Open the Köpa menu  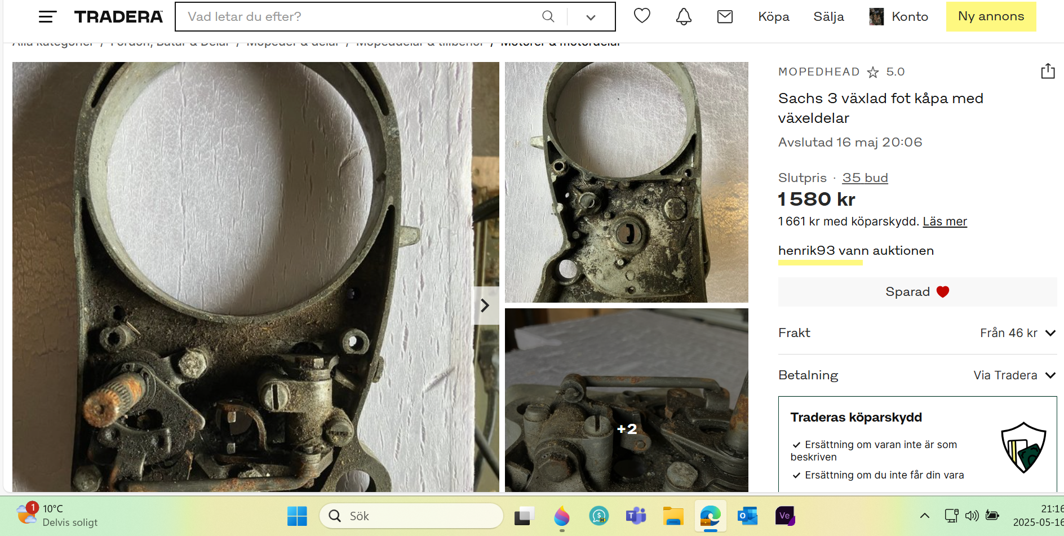pyautogui.click(x=773, y=17)
